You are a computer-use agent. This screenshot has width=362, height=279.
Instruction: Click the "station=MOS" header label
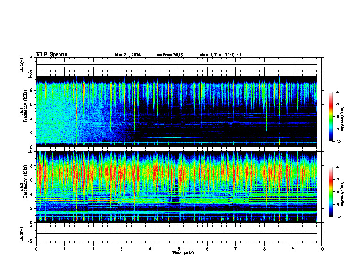point(170,55)
